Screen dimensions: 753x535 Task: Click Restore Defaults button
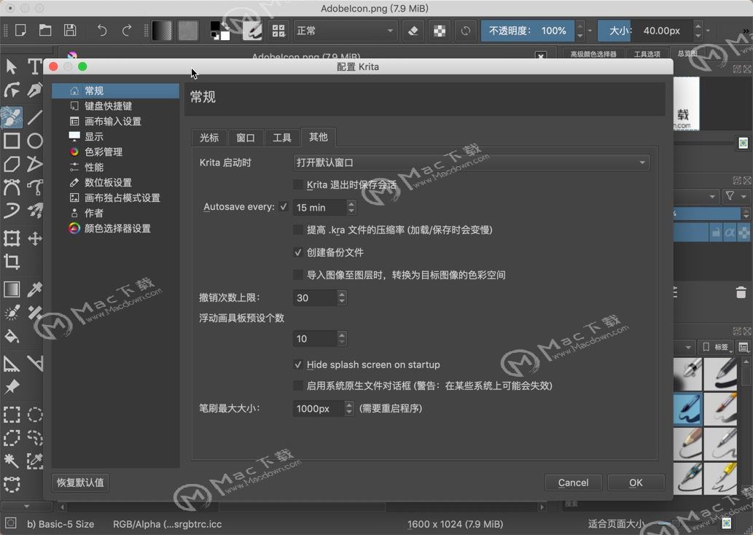80,483
